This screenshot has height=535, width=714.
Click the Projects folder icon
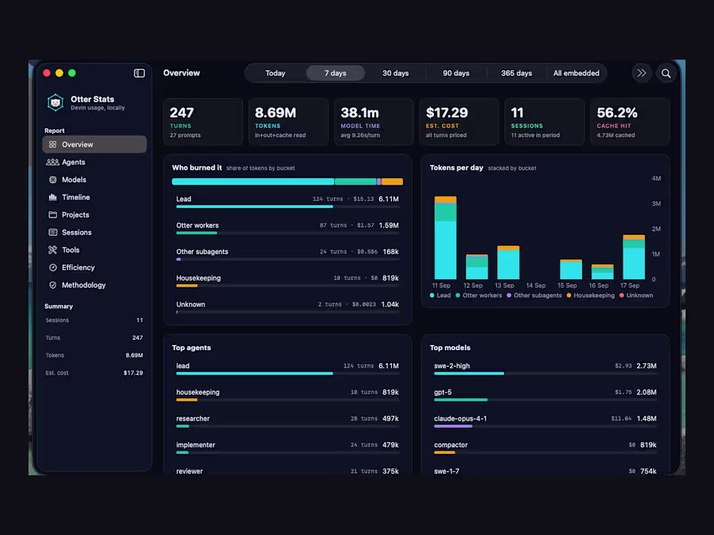pos(53,215)
